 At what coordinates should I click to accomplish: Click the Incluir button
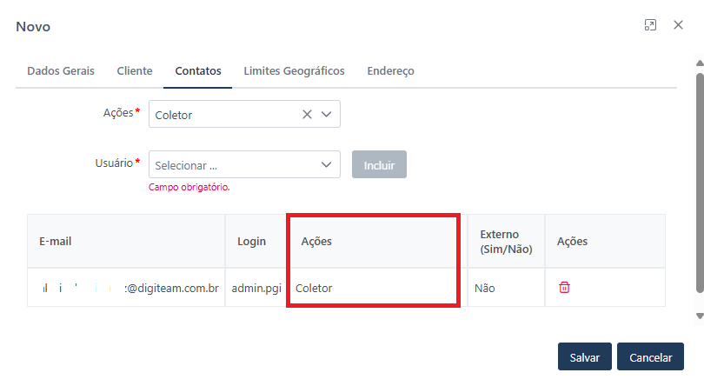[x=379, y=164]
